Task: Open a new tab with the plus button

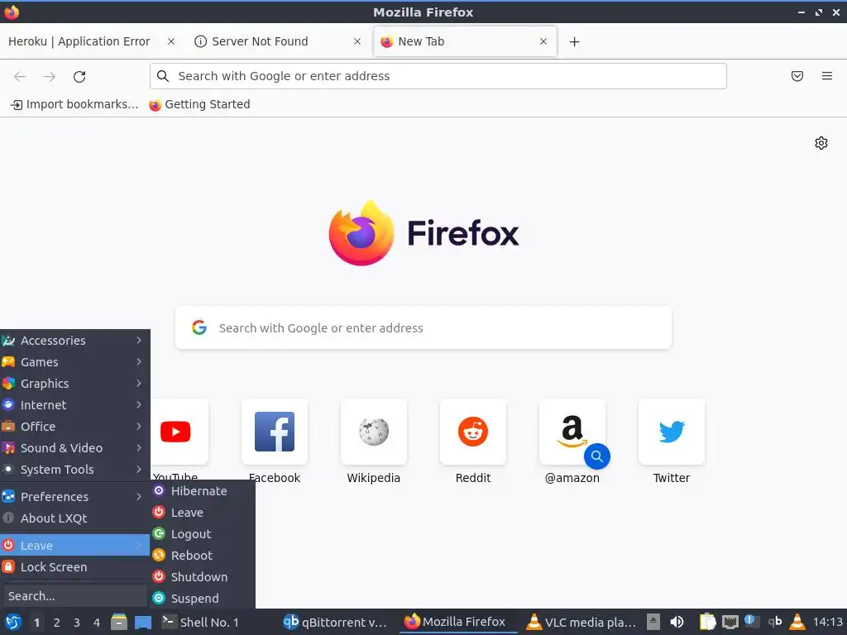Action: tap(575, 41)
